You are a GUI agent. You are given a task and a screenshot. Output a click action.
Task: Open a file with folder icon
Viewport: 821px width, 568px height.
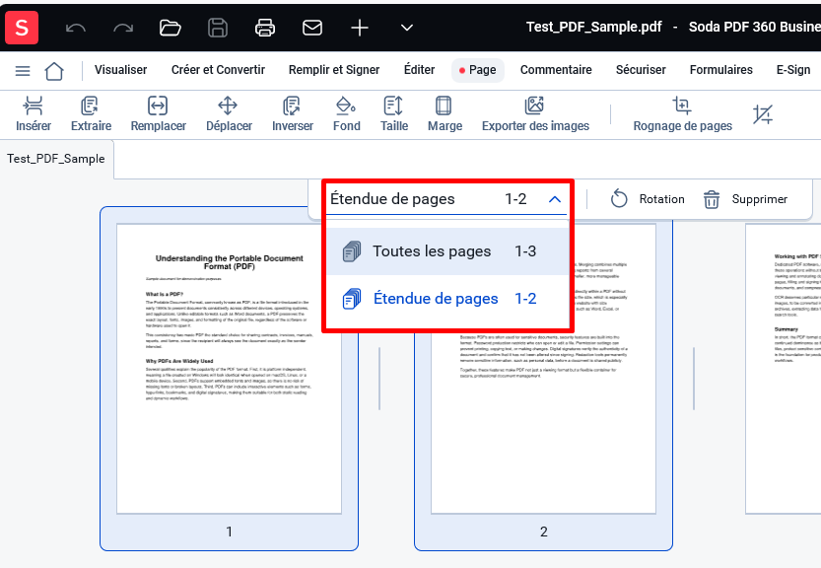click(171, 28)
